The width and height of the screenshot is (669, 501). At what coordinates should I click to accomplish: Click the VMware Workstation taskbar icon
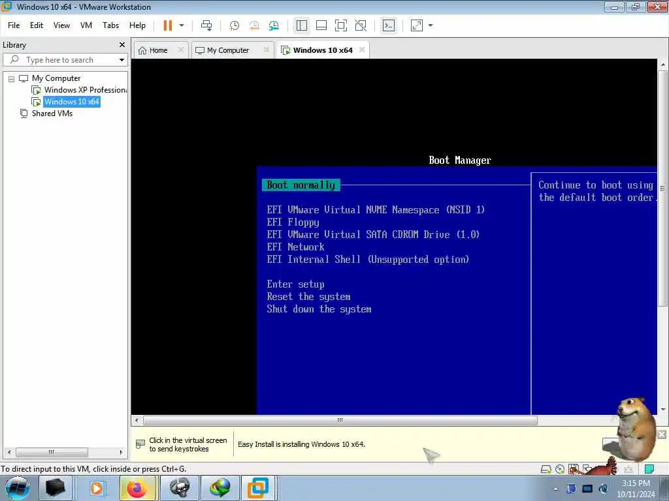pos(258,488)
